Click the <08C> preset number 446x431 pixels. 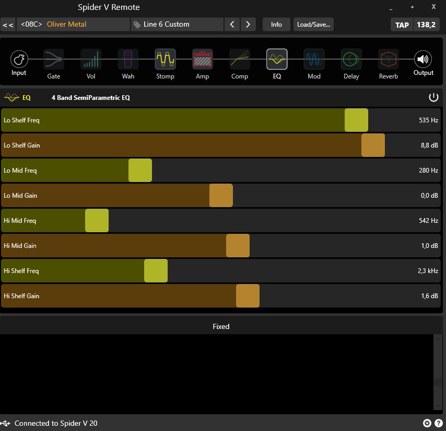coord(31,24)
